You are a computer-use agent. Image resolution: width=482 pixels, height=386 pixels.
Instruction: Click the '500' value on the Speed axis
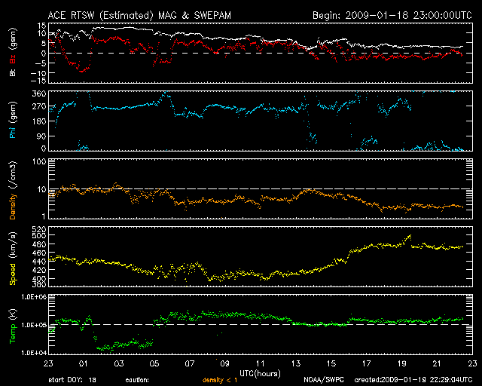click(x=39, y=235)
